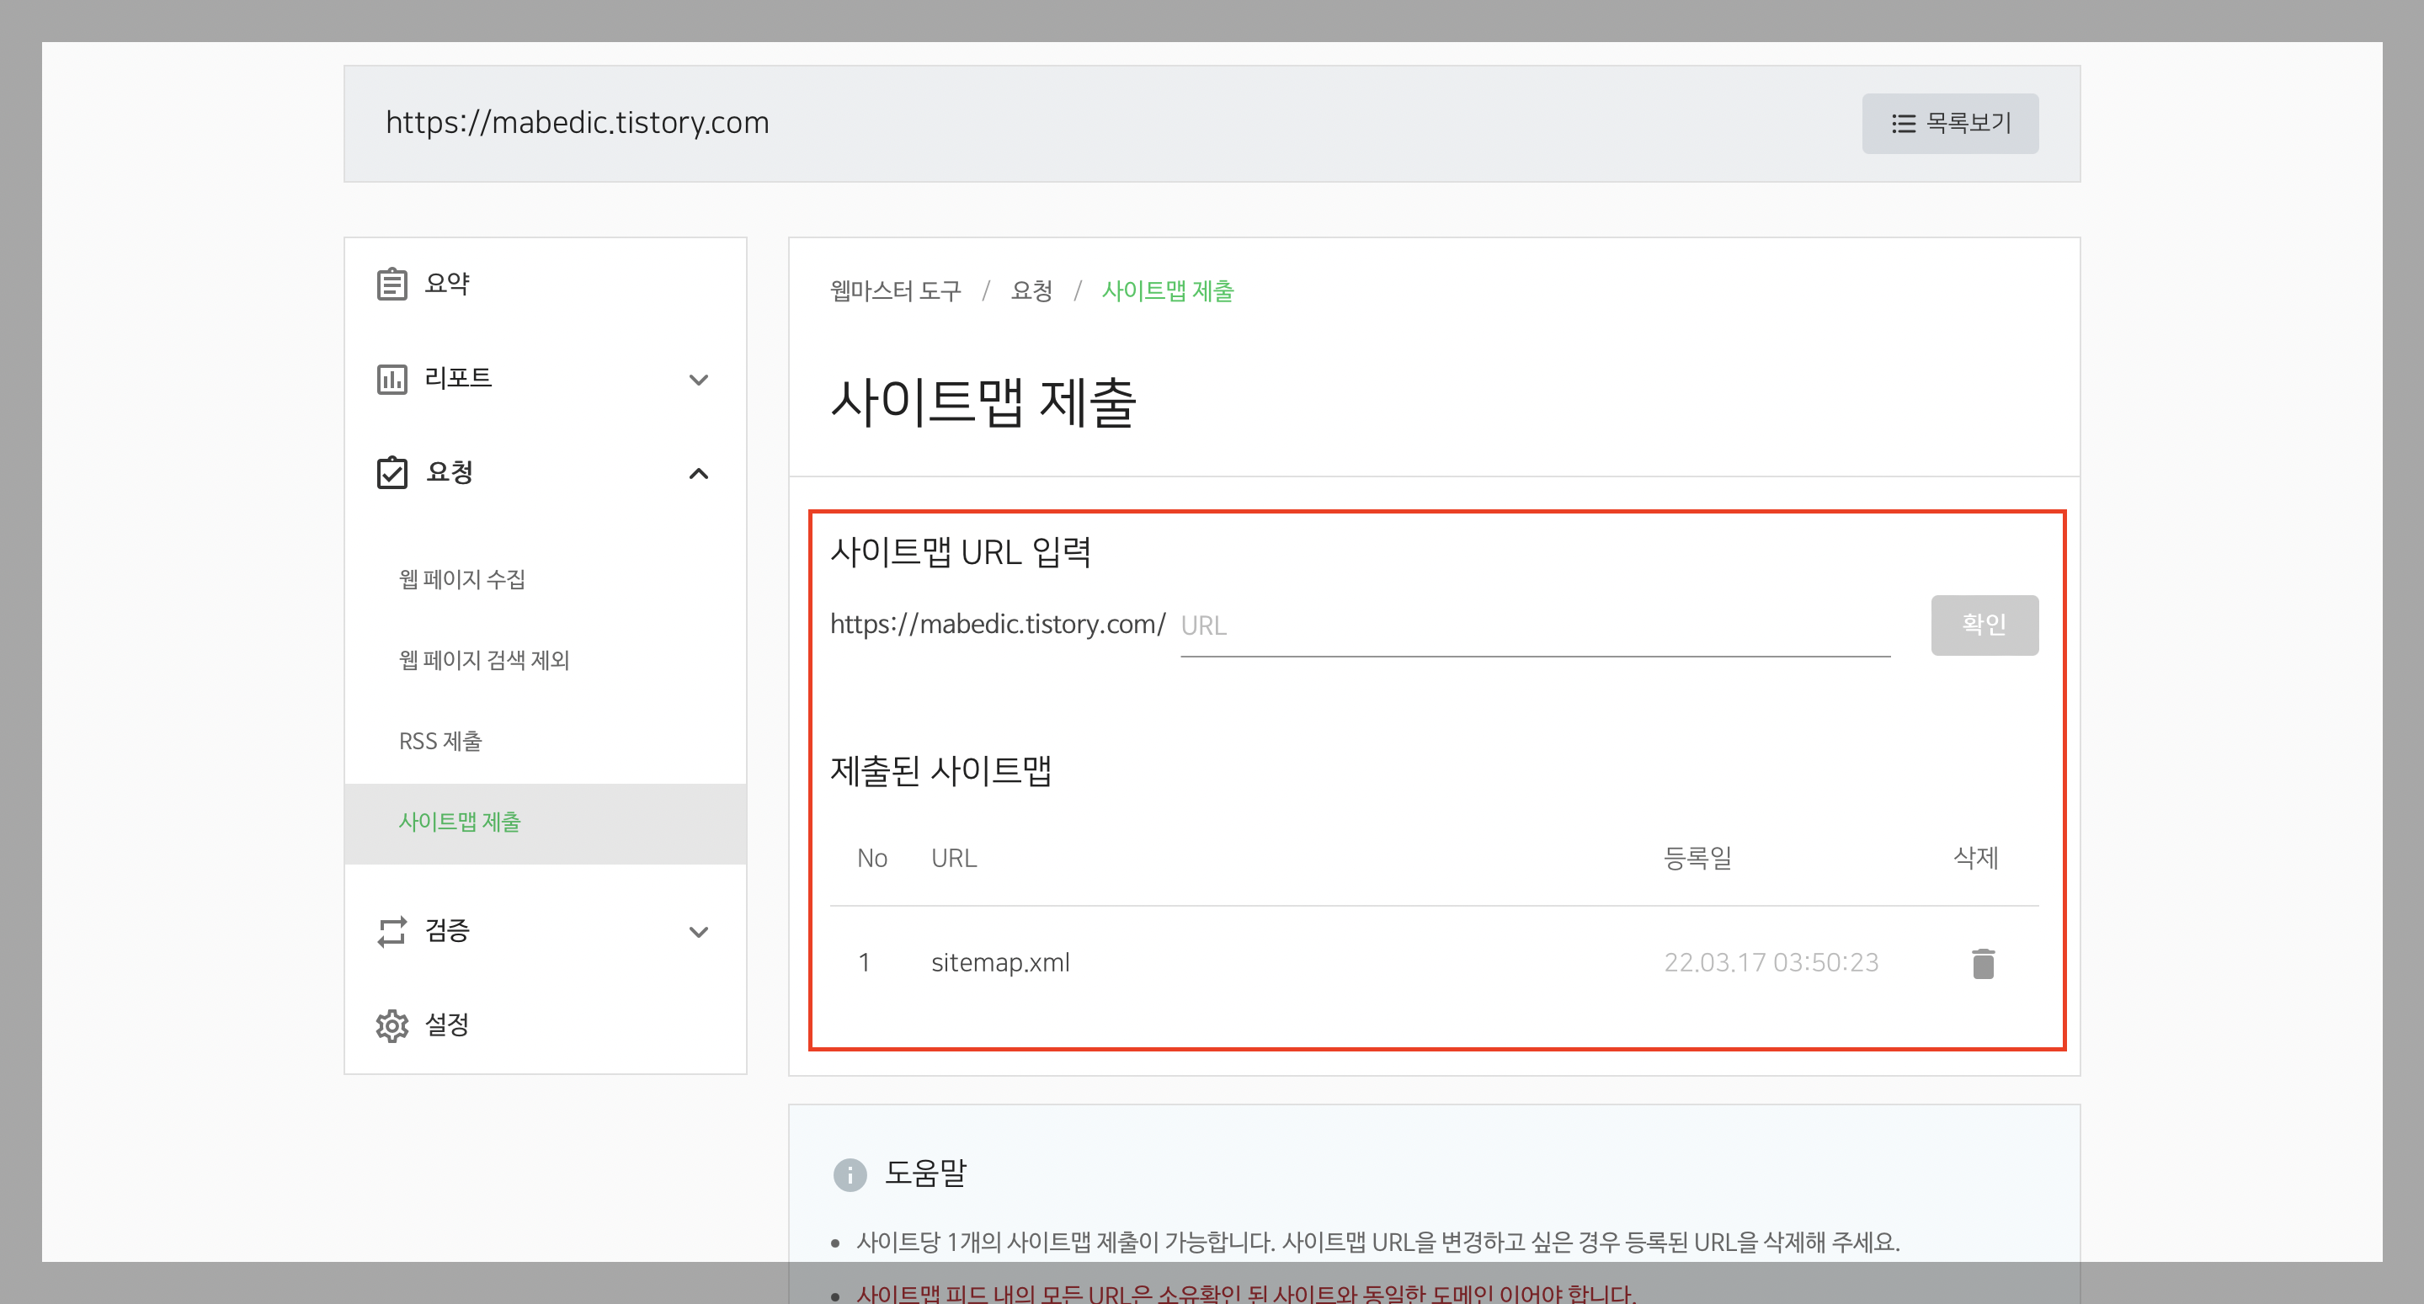The width and height of the screenshot is (2424, 1304).
Task: Delete sitemap.xml with the trash icon
Action: [x=1983, y=963]
